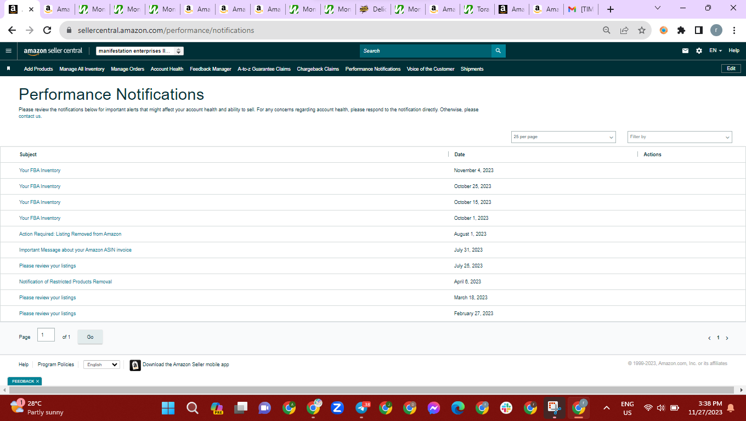The height and width of the screenshot is (421, 746).
Task: Open a new browser tab
Action: click(611, 9)
